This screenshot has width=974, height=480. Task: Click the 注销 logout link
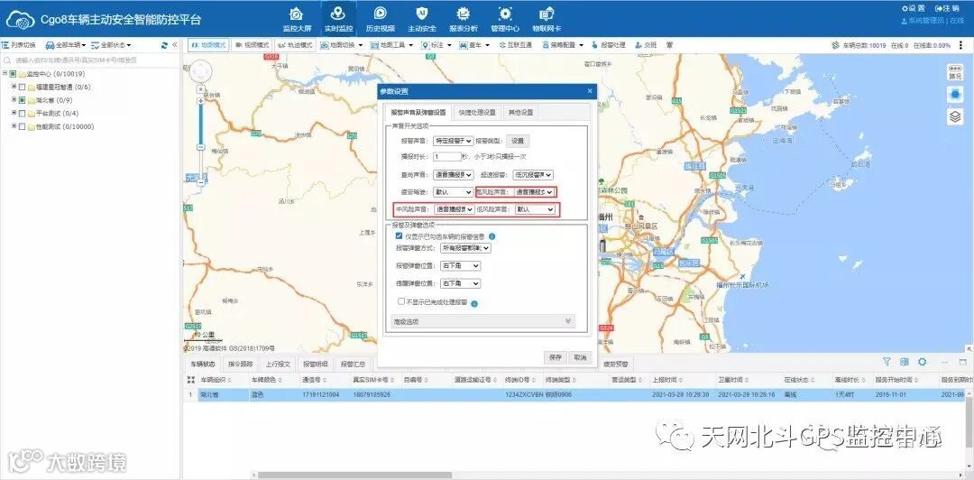coord(946,8)
